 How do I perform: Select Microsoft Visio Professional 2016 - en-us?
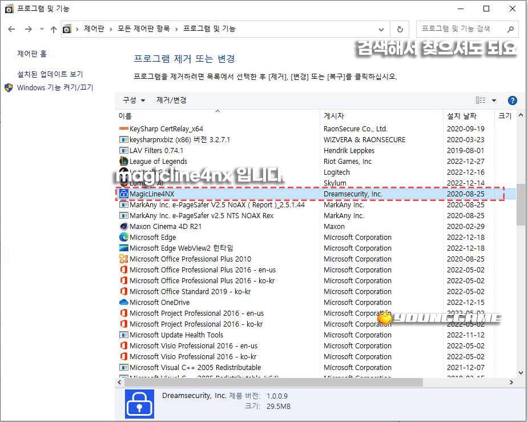(194, 345)
